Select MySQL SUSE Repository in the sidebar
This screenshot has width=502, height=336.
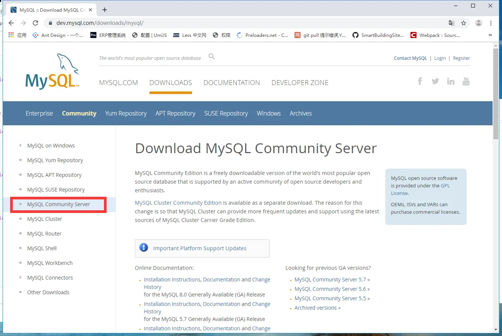[x=56, y=190]
